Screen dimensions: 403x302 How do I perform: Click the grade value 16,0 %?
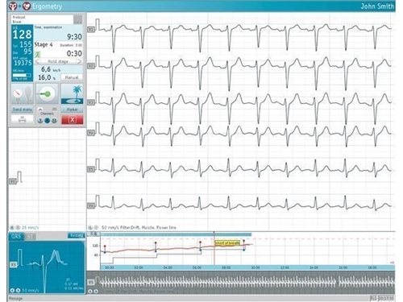[x=47, y=77]
